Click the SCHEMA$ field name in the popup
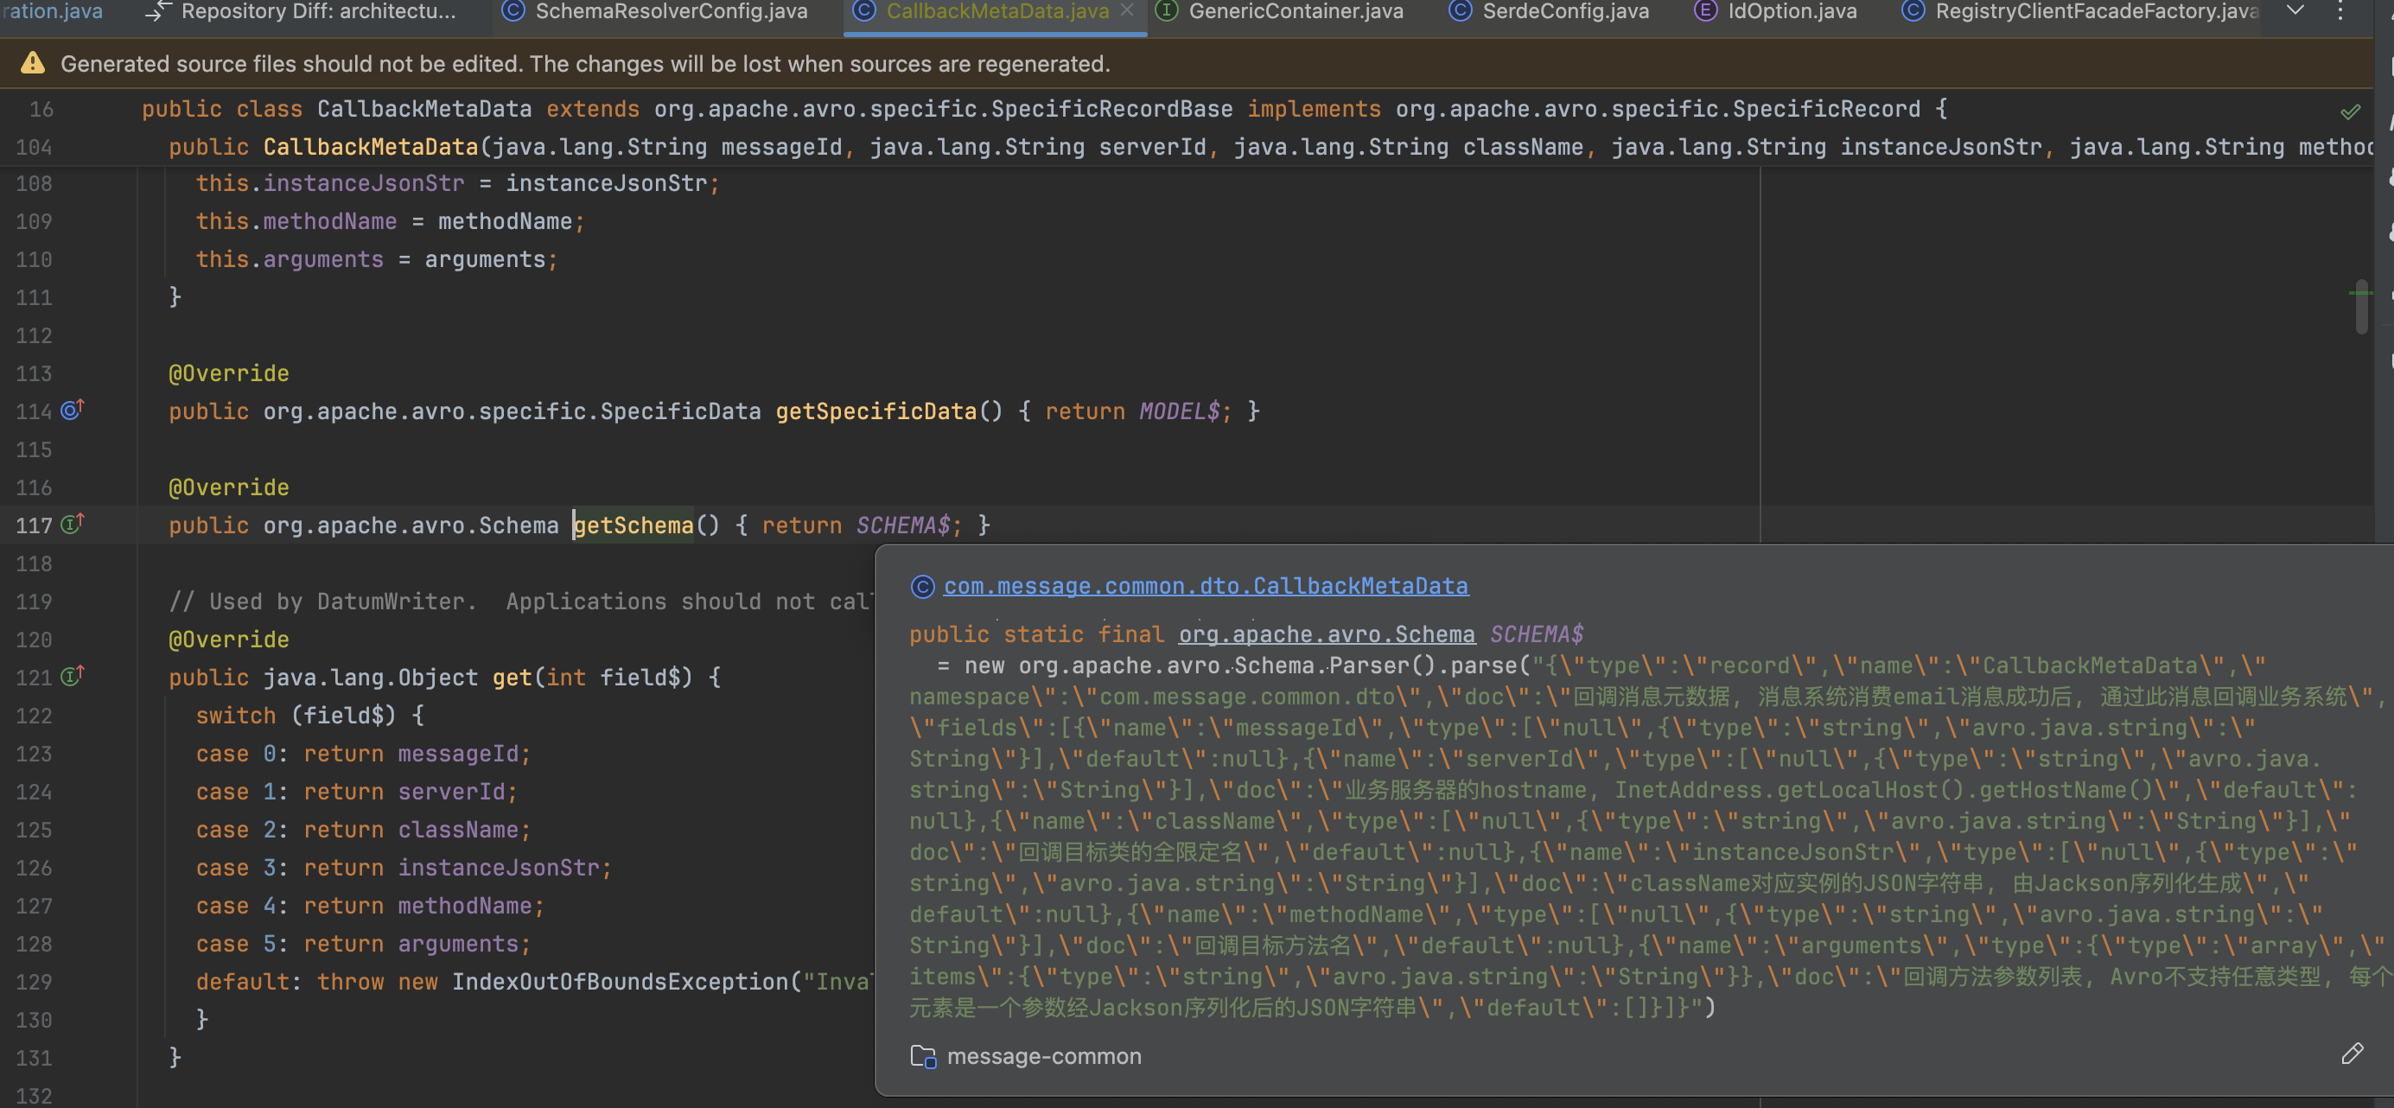The height and width of the screenshot is (1108, 2394). [x=1536, y=634]
